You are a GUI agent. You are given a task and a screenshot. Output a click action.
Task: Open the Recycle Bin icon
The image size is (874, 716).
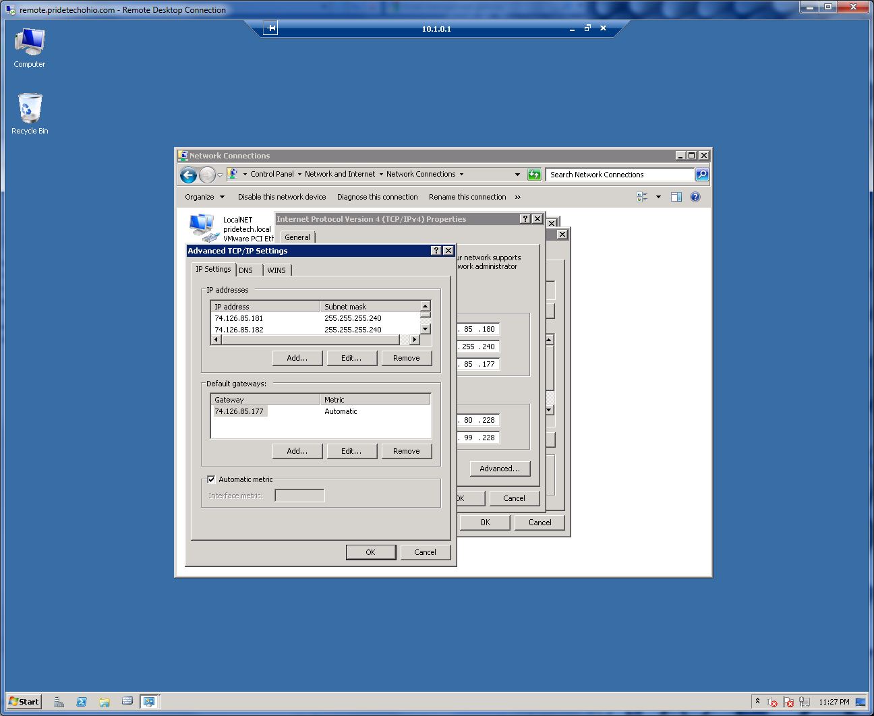pos(30,114)
